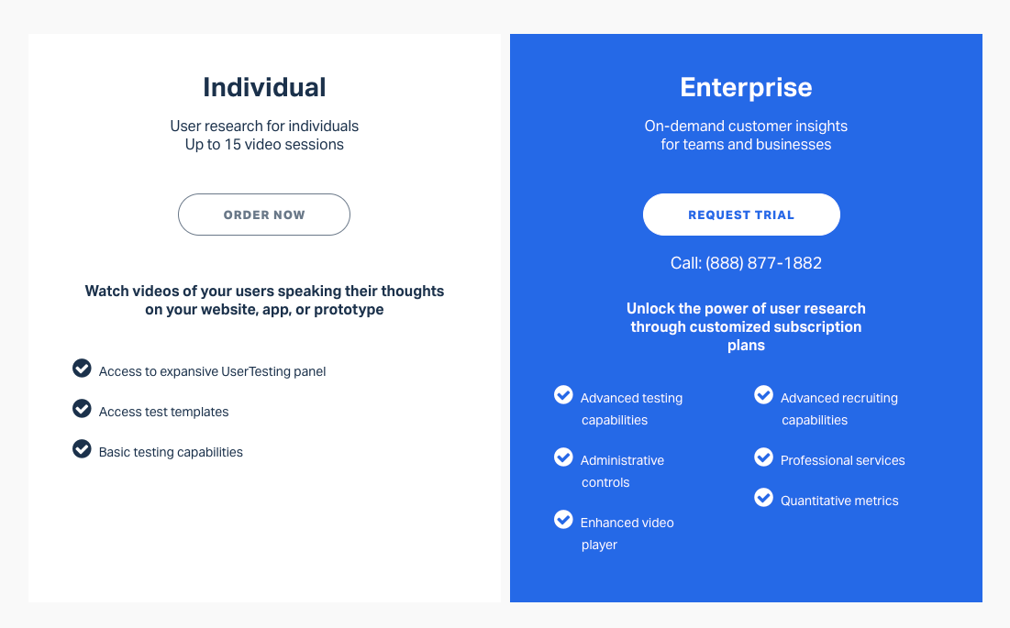This screenshot has width=1010, height=628.
Task: Click checkmark icon beside Quantitative metrics
Action: pos(764,498)
